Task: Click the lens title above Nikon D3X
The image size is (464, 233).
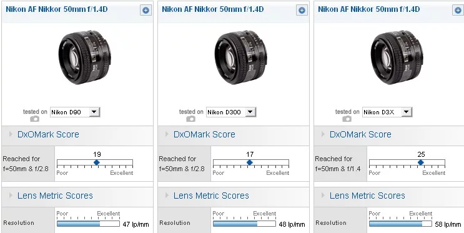Action: coord(368,9)
